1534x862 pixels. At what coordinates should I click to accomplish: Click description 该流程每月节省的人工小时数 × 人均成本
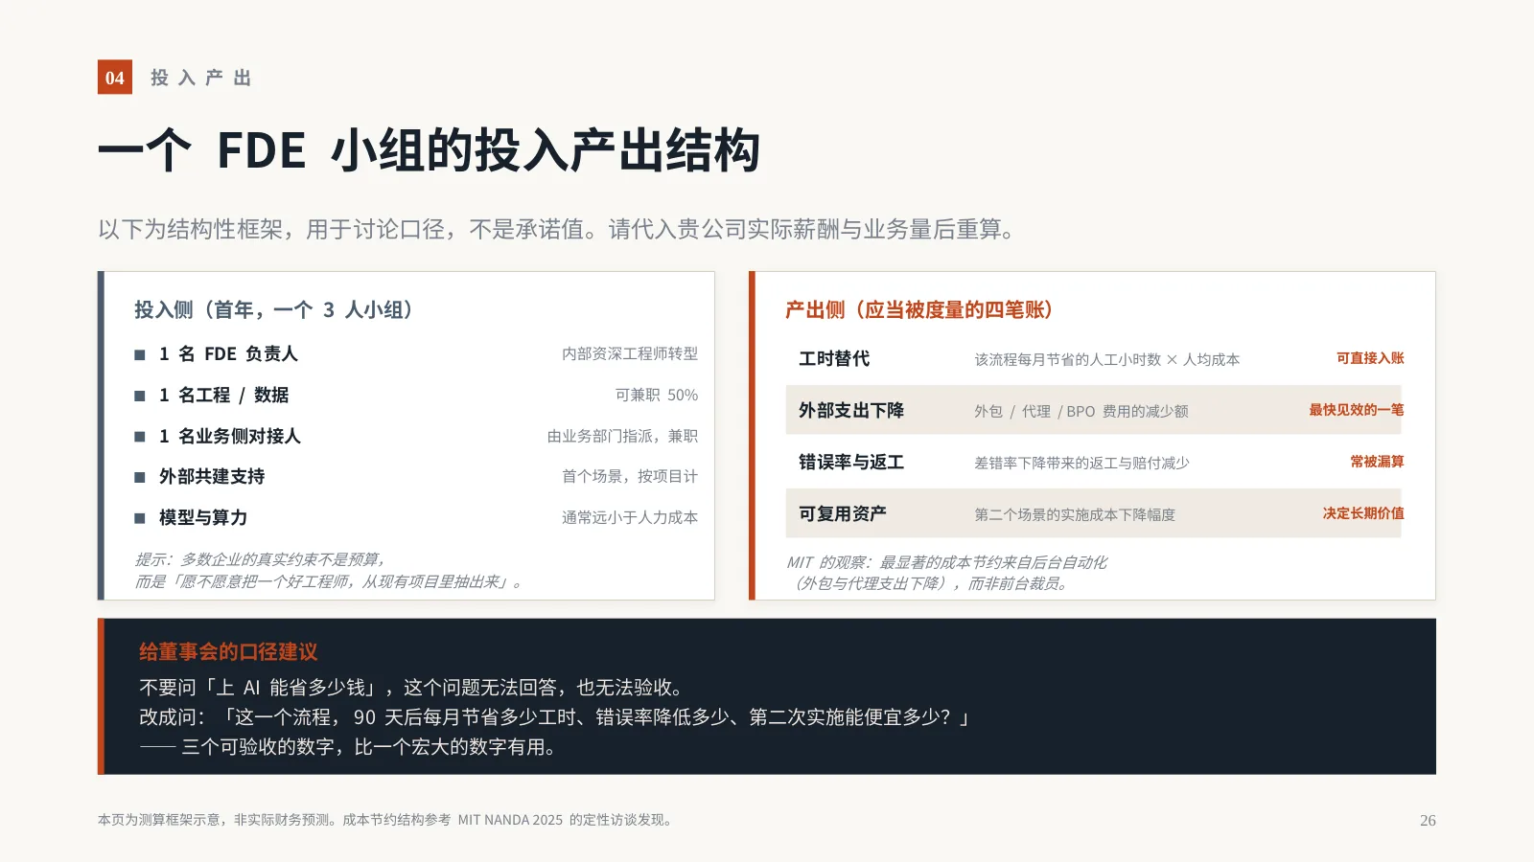click(1107, 360)
